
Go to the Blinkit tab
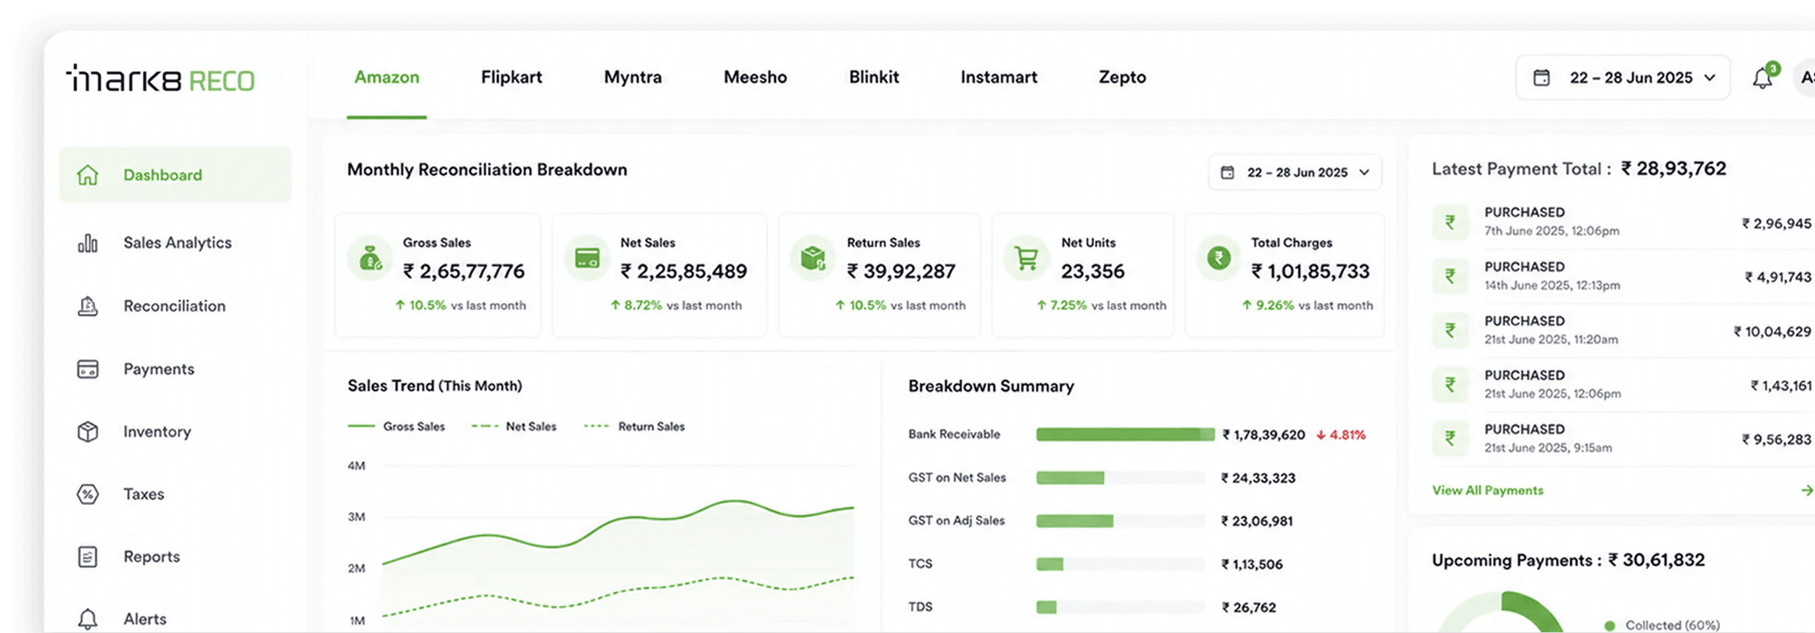click(x=874, y=77)
